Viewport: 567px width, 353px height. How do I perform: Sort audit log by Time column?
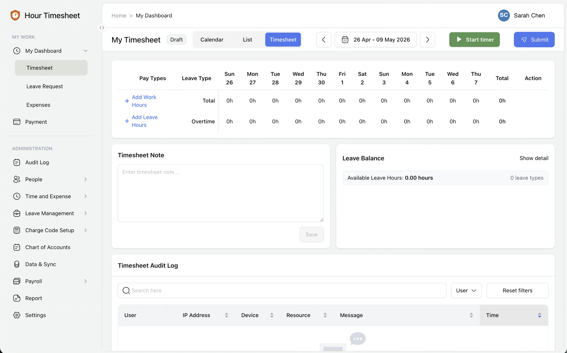pyautogui.click(x=539, y=315)
